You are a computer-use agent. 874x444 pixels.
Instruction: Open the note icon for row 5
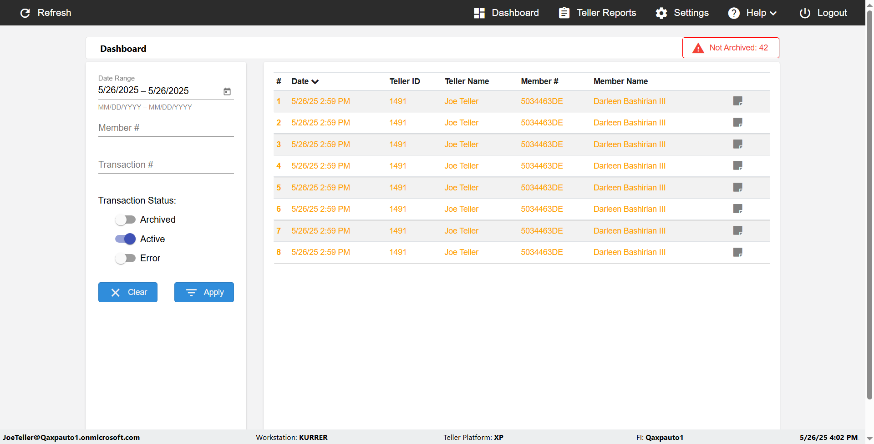[737, 187]
